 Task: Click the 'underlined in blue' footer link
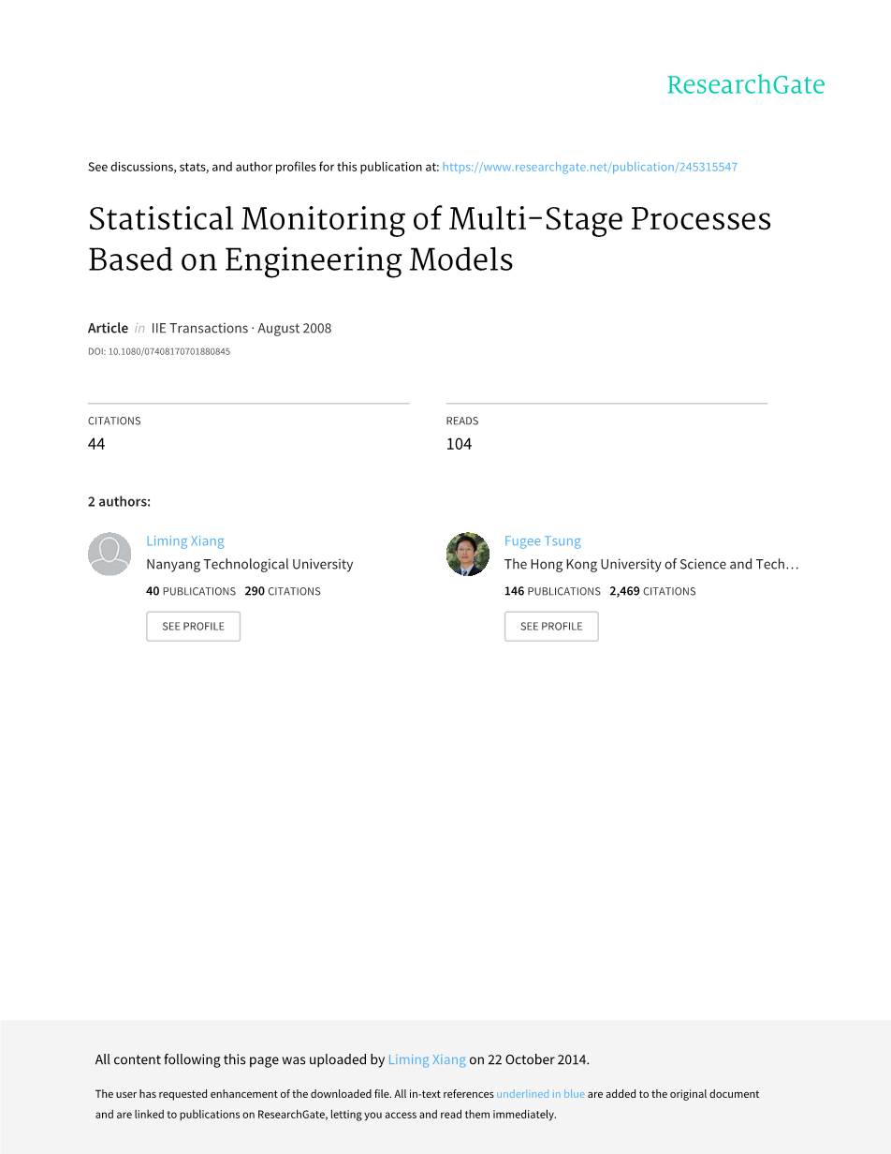tap(540, 1094)
